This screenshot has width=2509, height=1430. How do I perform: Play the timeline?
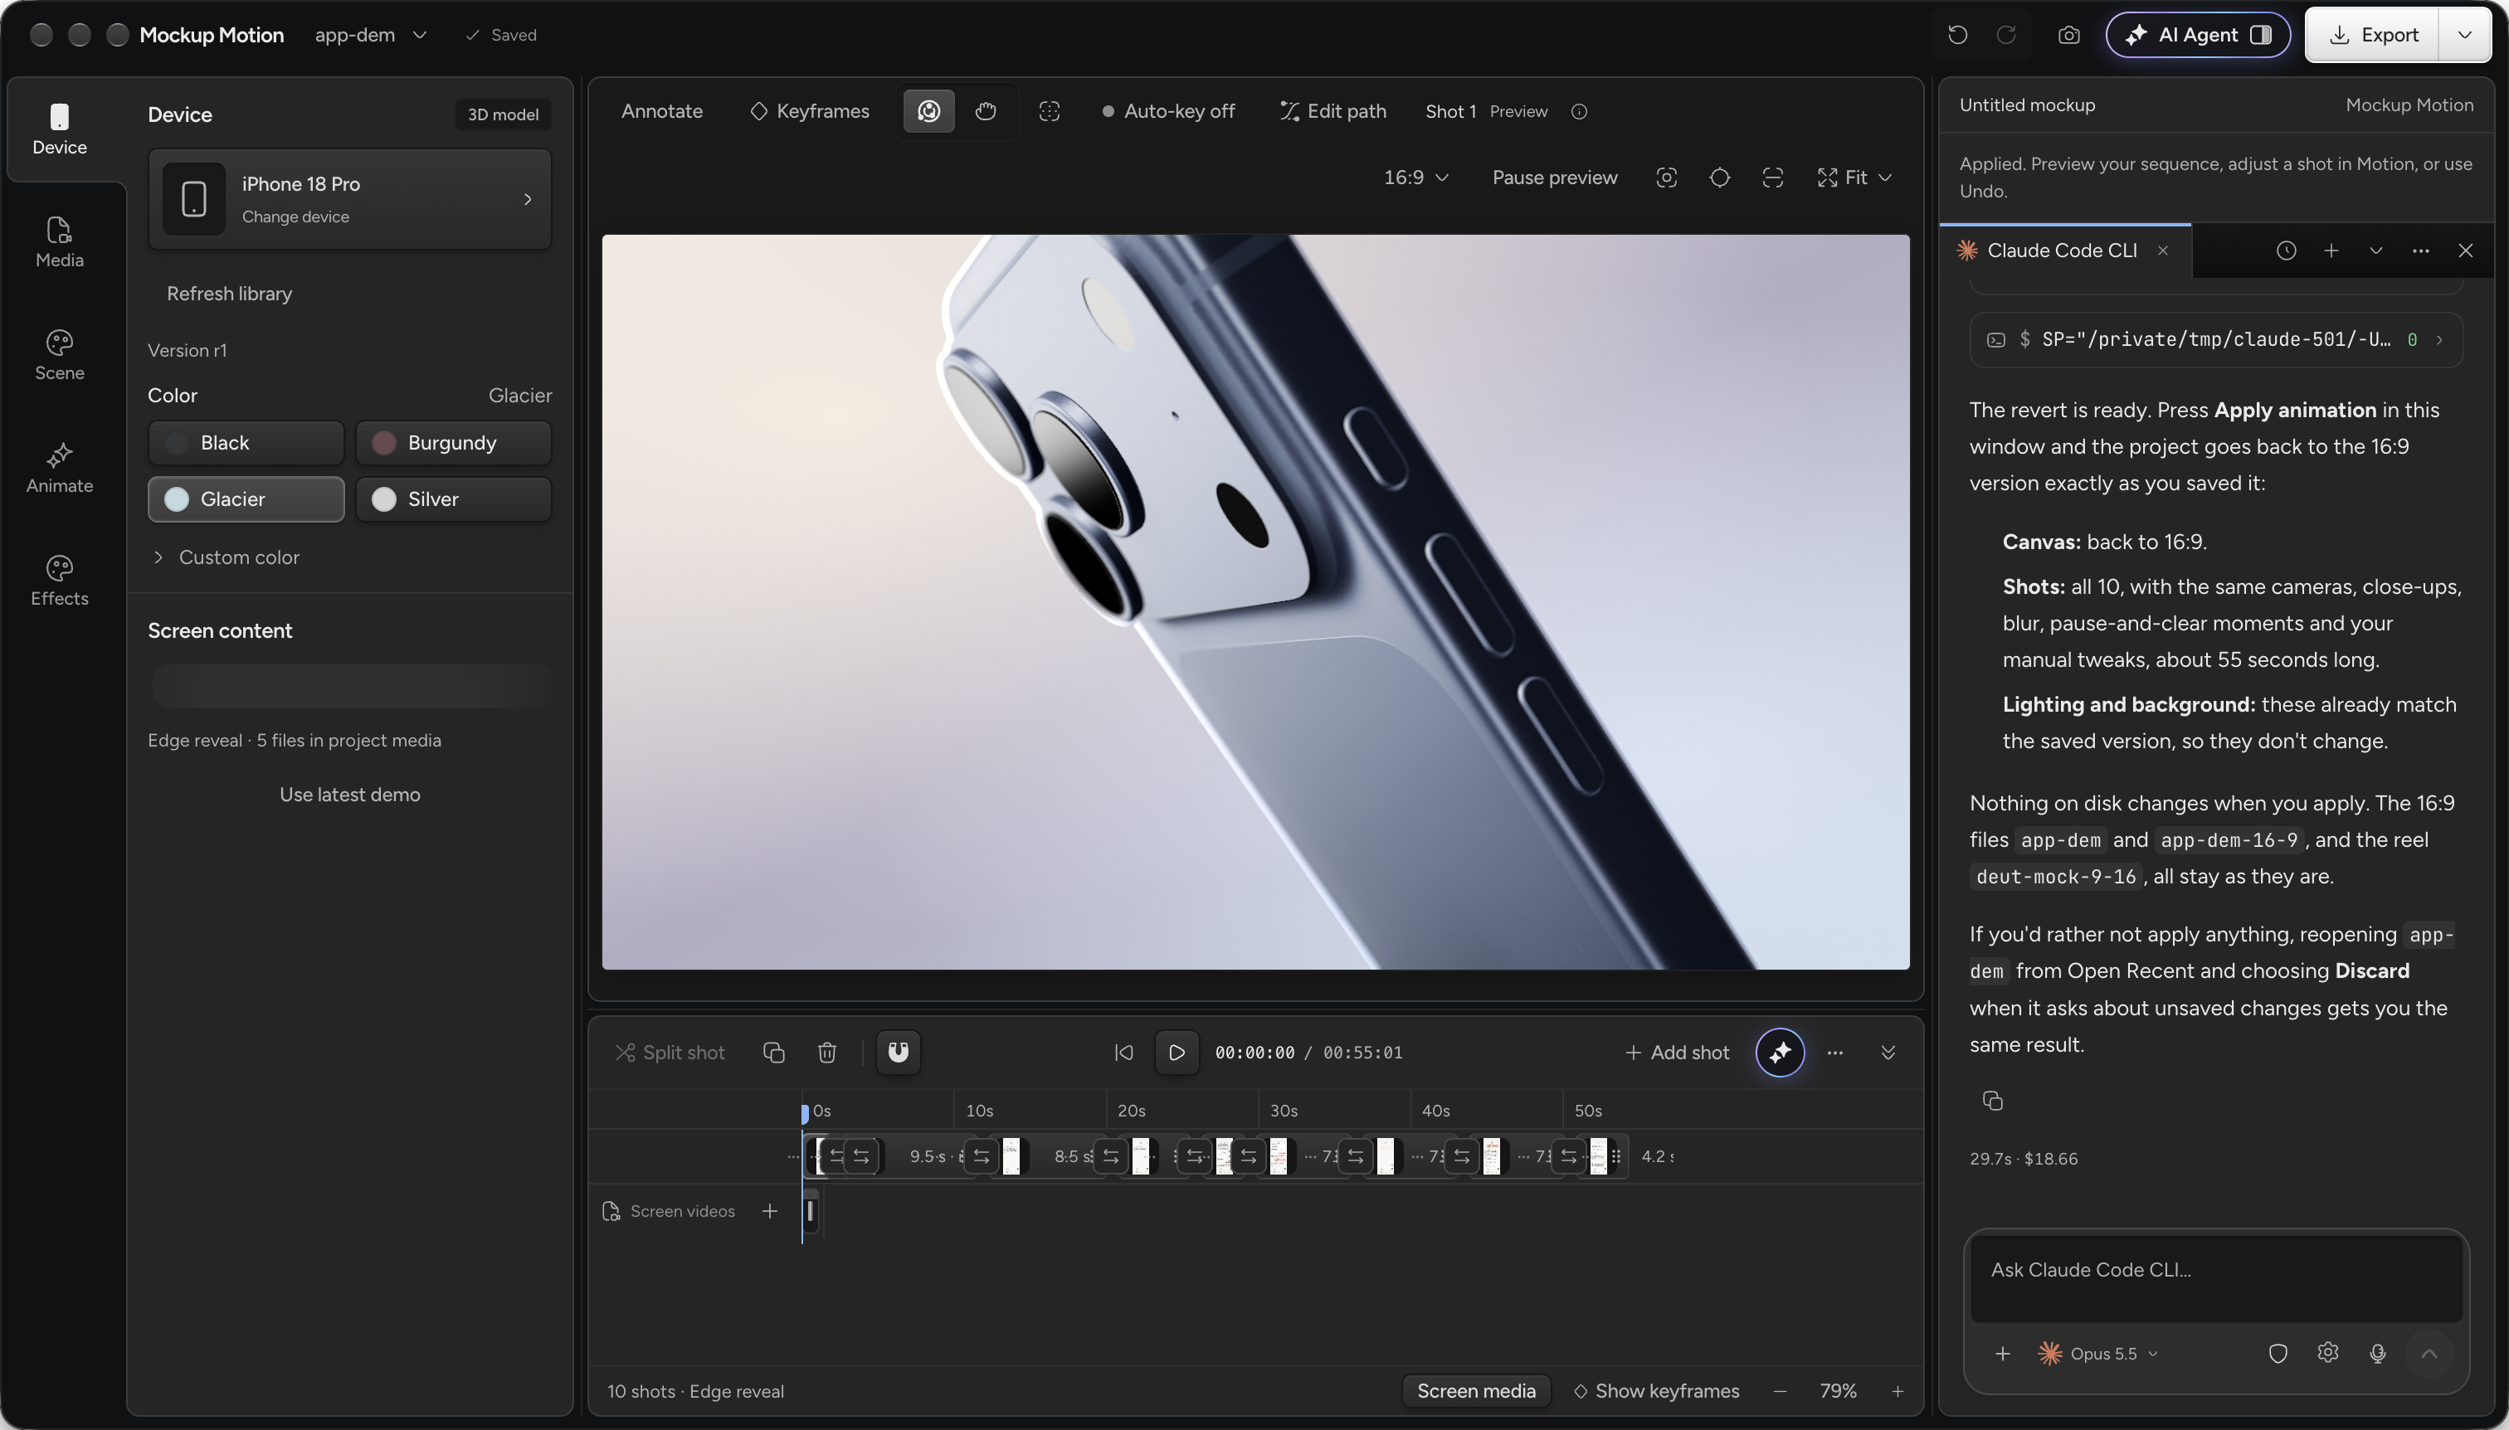(x=1176, y=1053)
